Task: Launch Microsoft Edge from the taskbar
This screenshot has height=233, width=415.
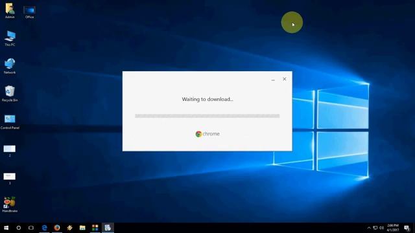Action: point(45,228)
